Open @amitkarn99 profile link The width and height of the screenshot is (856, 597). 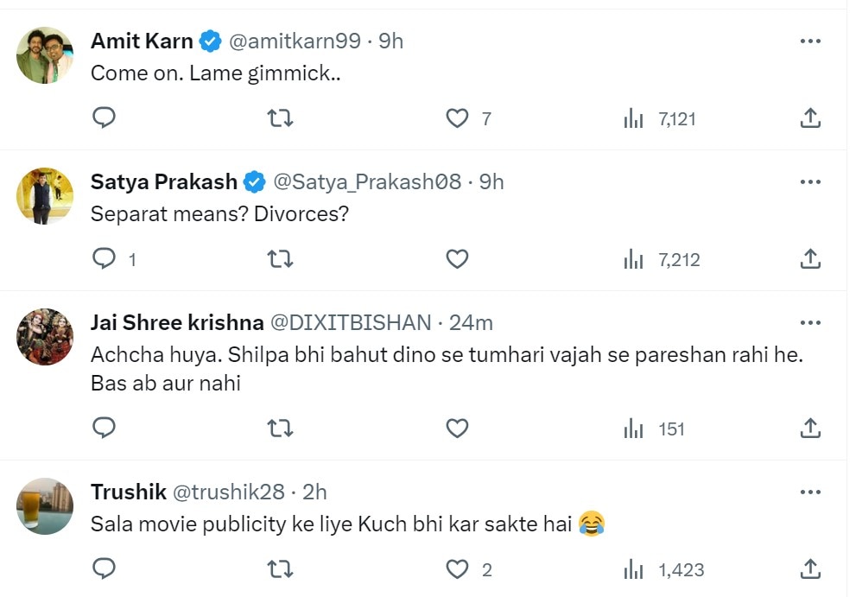295,41
